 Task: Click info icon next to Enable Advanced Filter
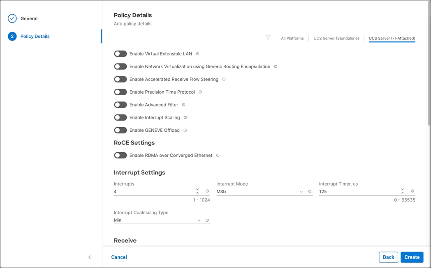184,105
